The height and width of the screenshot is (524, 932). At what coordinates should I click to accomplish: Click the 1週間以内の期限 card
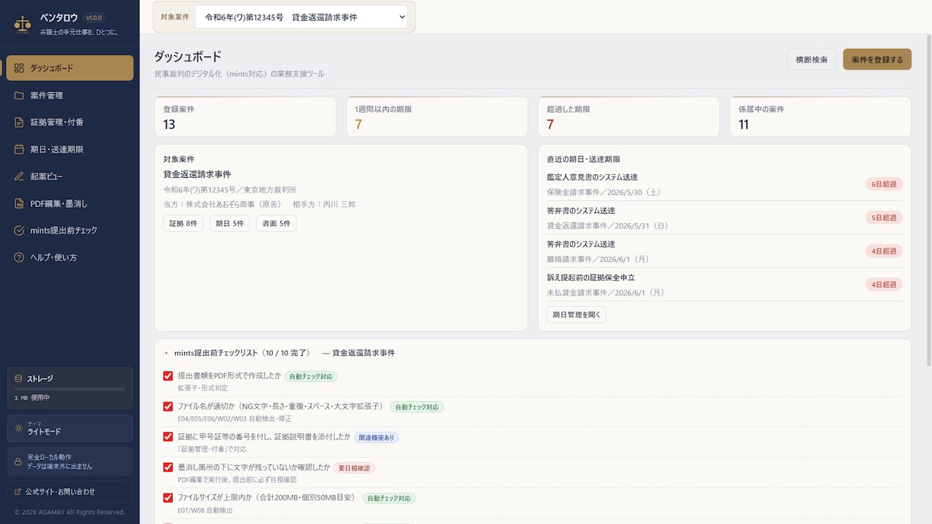437,117
